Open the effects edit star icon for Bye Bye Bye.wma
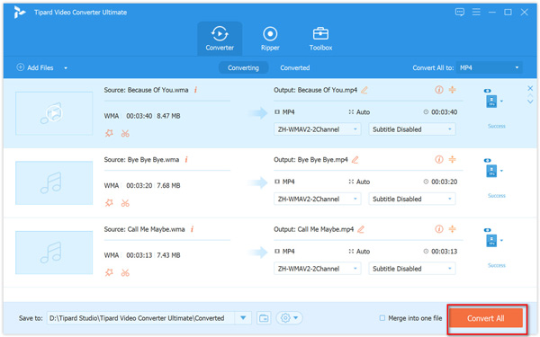Viewport: 540px width, 337px height. click(109, 203)
